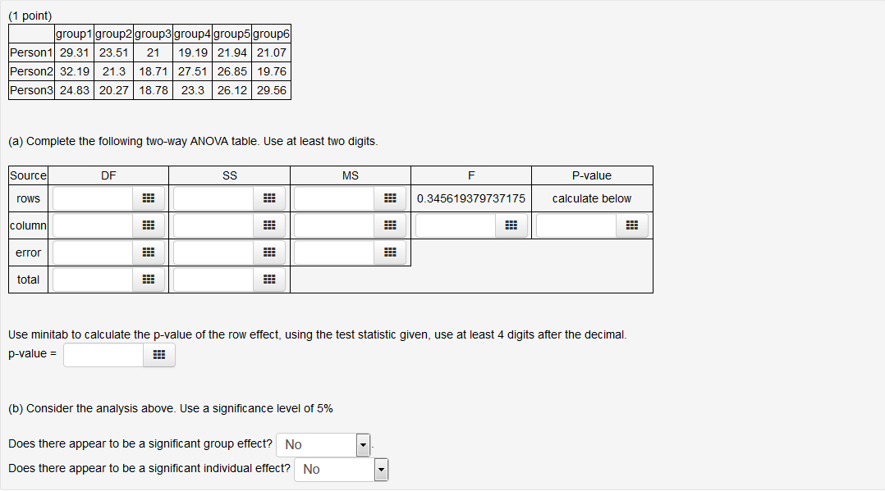Open the keypad beside the column P-value field
Screen dimensions: 885x491
point(631,225)
